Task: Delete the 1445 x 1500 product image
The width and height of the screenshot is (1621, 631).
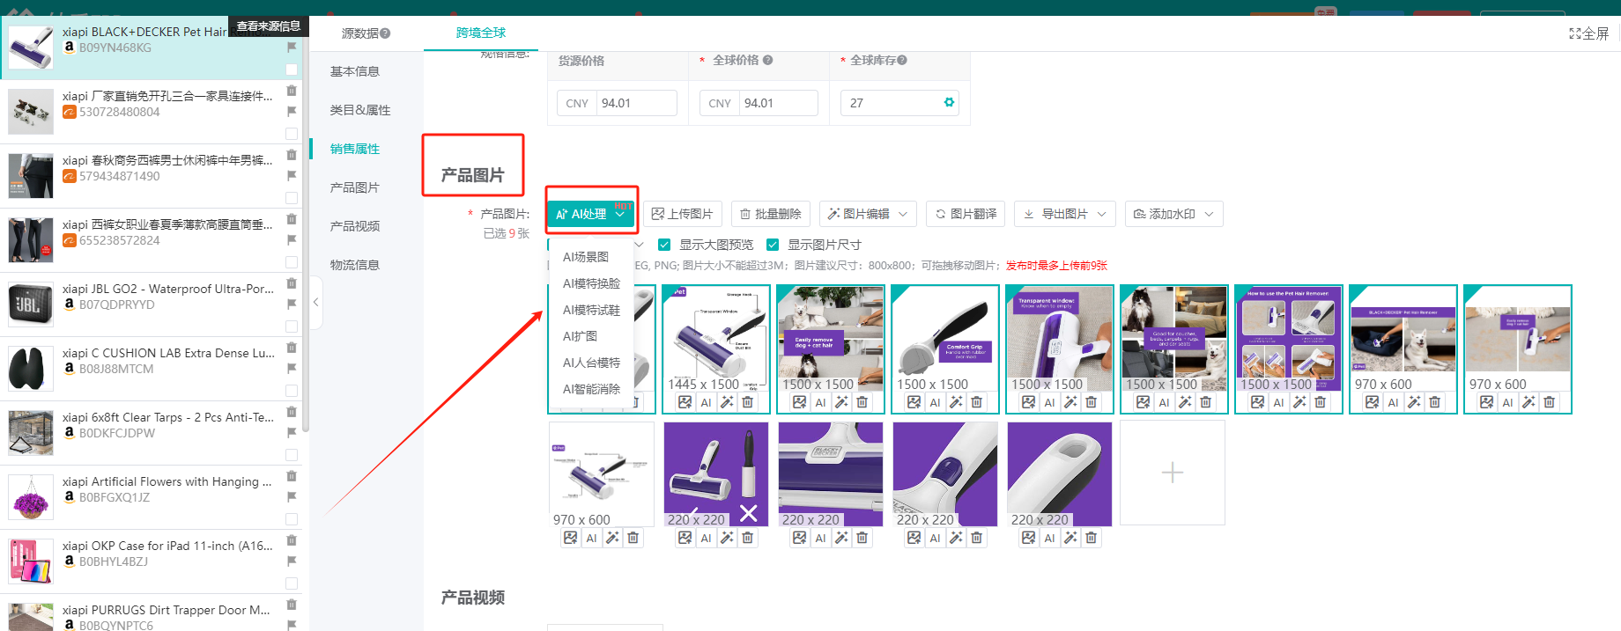Action: coord(747,402)
